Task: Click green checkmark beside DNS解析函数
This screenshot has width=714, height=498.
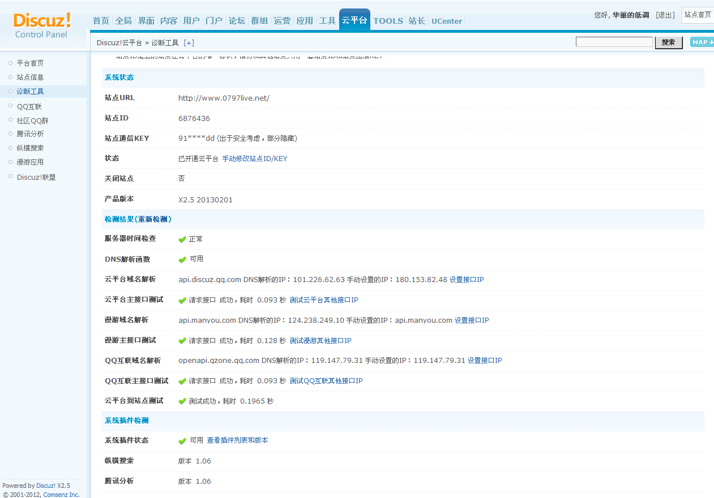Action: pos(182,259)
